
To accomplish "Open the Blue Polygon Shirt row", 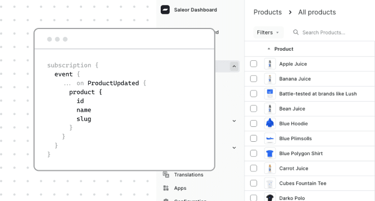I will click(x=310, y=154).
